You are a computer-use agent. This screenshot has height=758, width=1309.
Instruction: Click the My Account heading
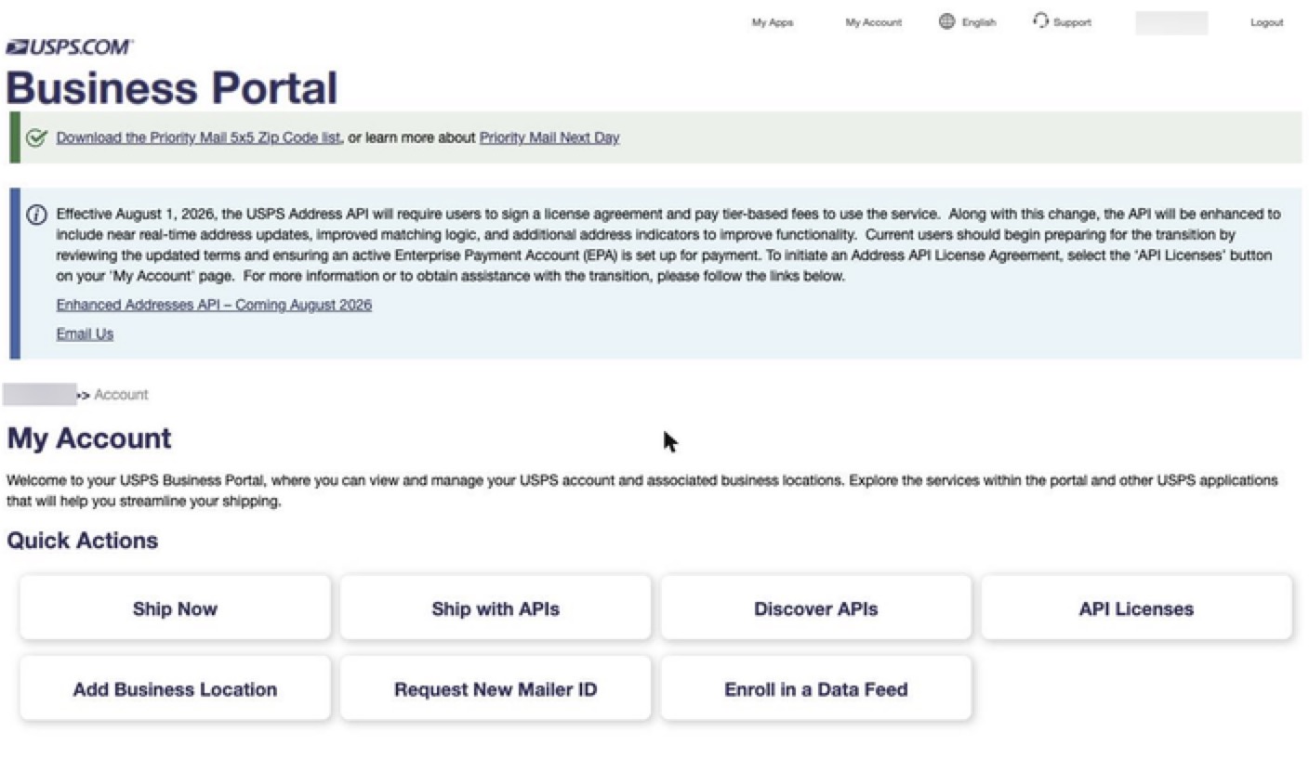tap(89, 438)
